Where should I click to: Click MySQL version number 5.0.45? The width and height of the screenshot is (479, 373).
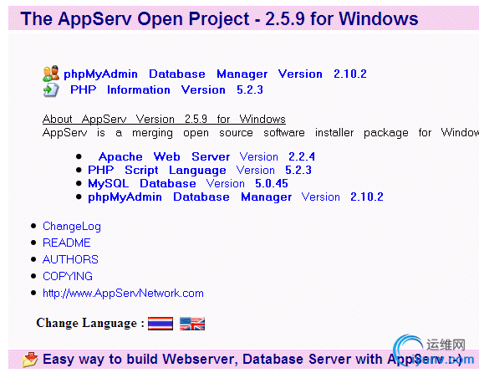(272, 183)
